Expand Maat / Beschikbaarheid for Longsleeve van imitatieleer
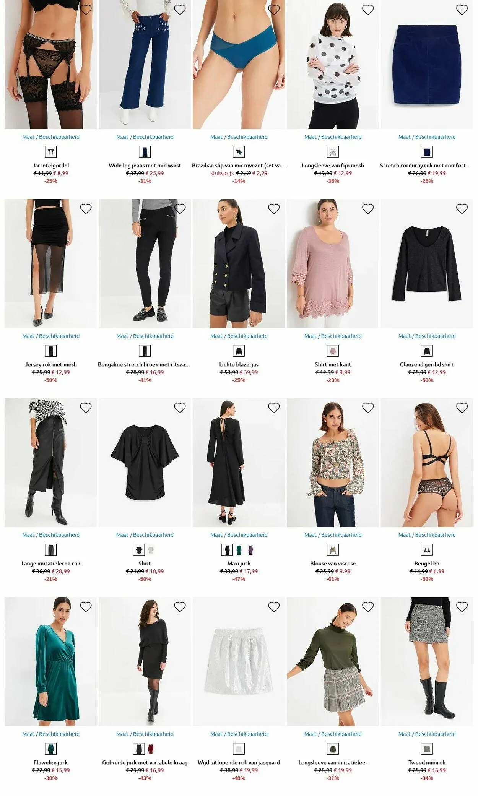478x796 pixels. [333, 734]
